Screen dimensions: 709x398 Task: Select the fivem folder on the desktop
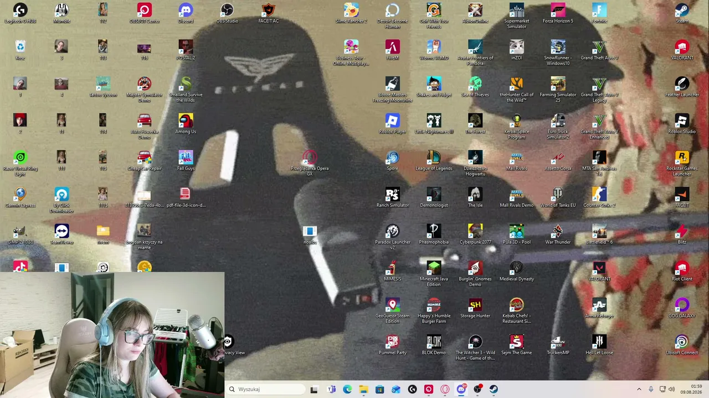click(103, 235)
